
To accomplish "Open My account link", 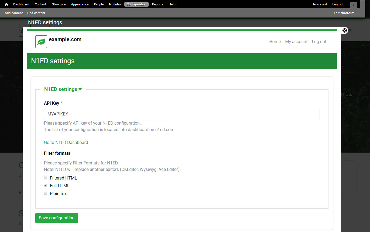I will 296,41.
